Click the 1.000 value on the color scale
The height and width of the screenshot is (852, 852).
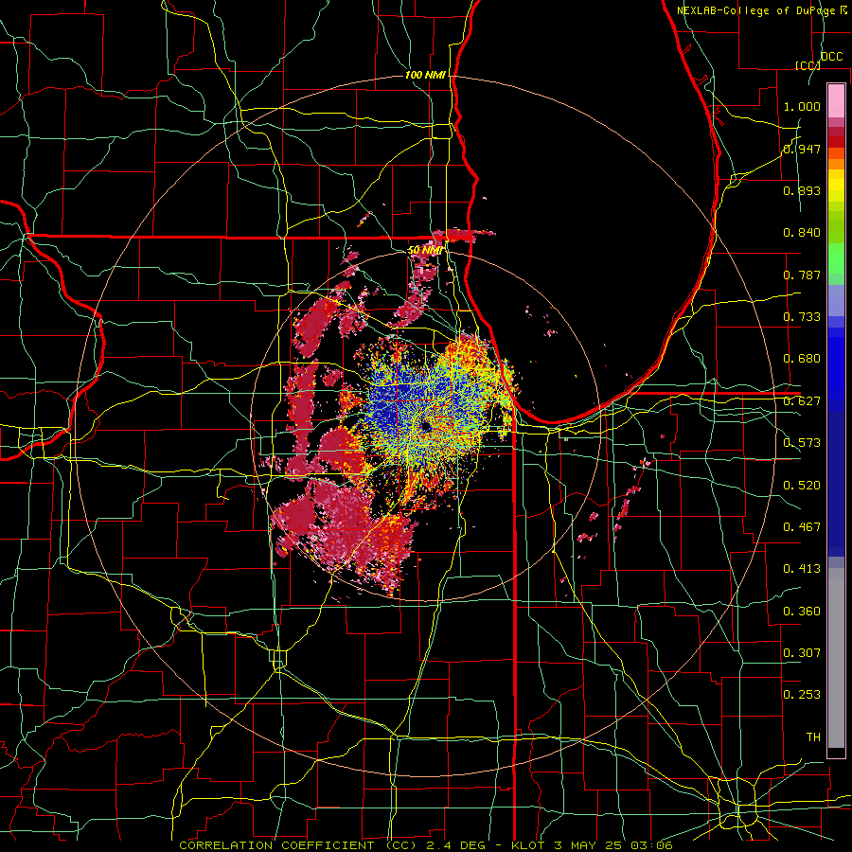(802, 106)
